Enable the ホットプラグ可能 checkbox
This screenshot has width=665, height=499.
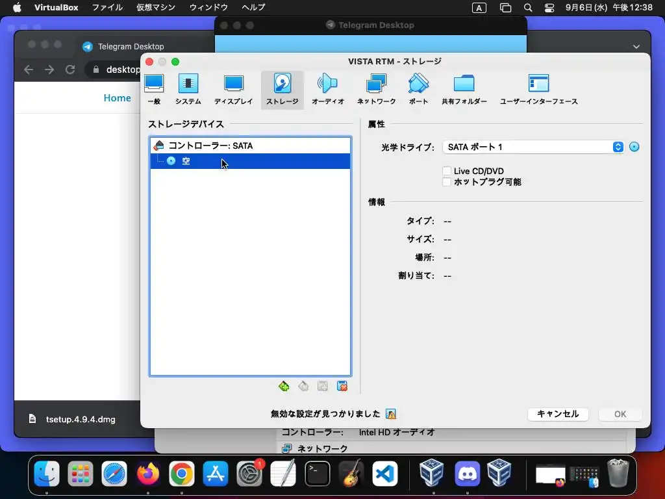pos(447,182)
